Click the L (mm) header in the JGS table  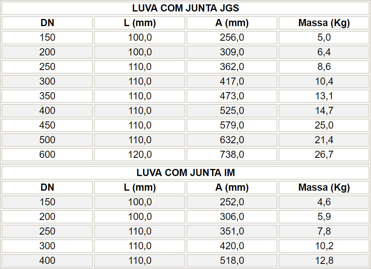pos(139,23)
